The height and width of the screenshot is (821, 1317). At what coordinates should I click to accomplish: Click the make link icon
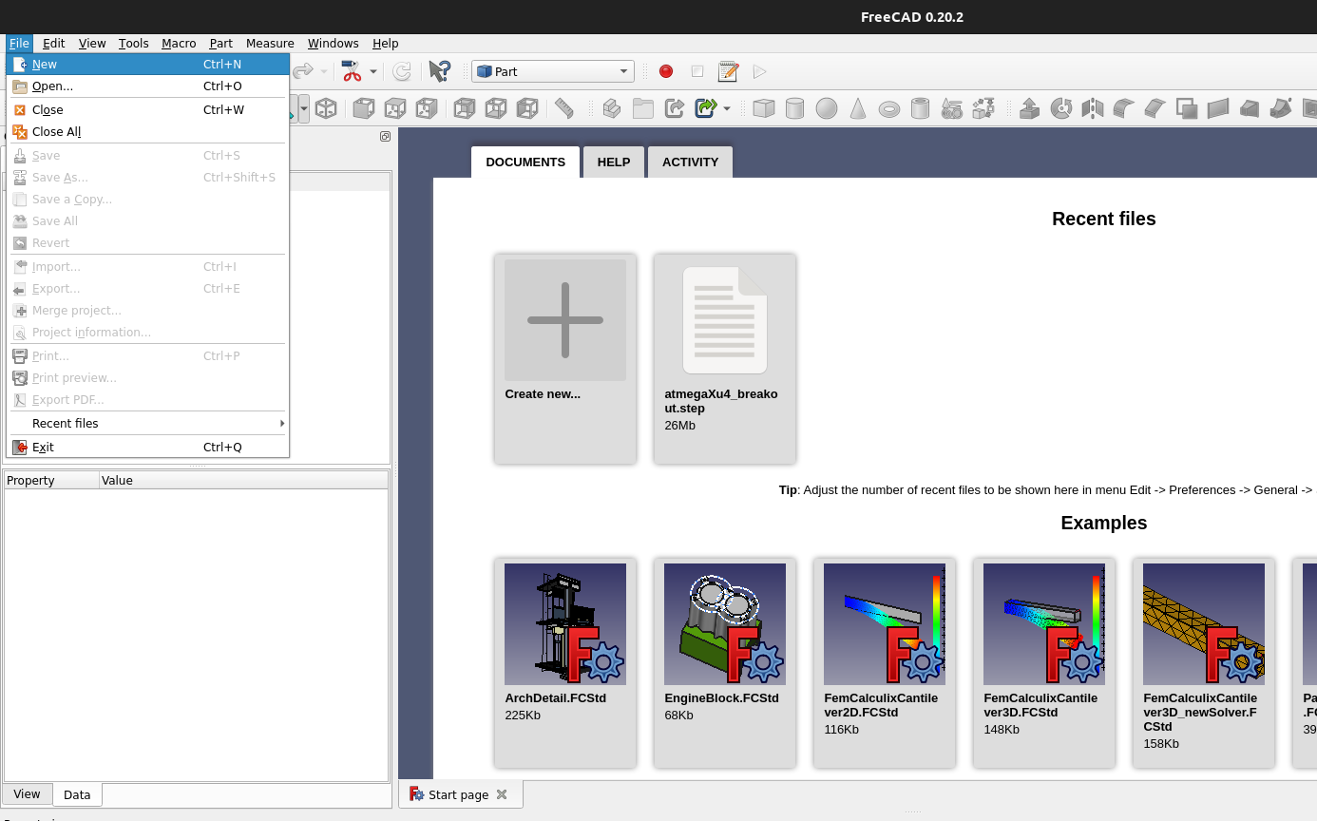coord(675,108)
